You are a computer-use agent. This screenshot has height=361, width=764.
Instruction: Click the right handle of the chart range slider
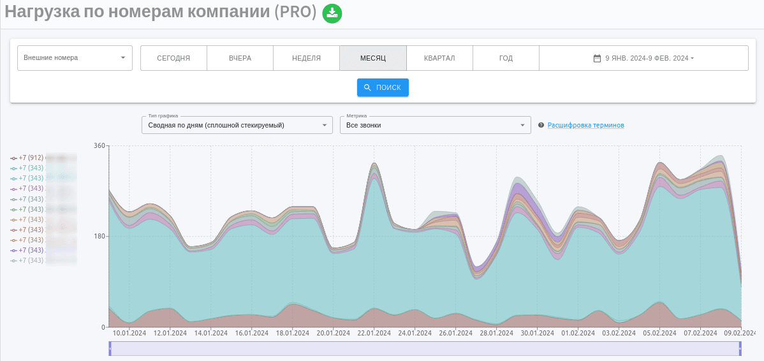[740, 348]
